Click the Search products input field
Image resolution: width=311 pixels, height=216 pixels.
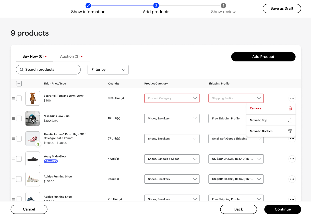(49, 70)
